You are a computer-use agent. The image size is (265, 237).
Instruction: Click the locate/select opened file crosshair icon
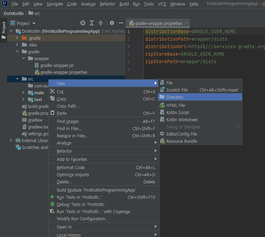pos(83,23)
